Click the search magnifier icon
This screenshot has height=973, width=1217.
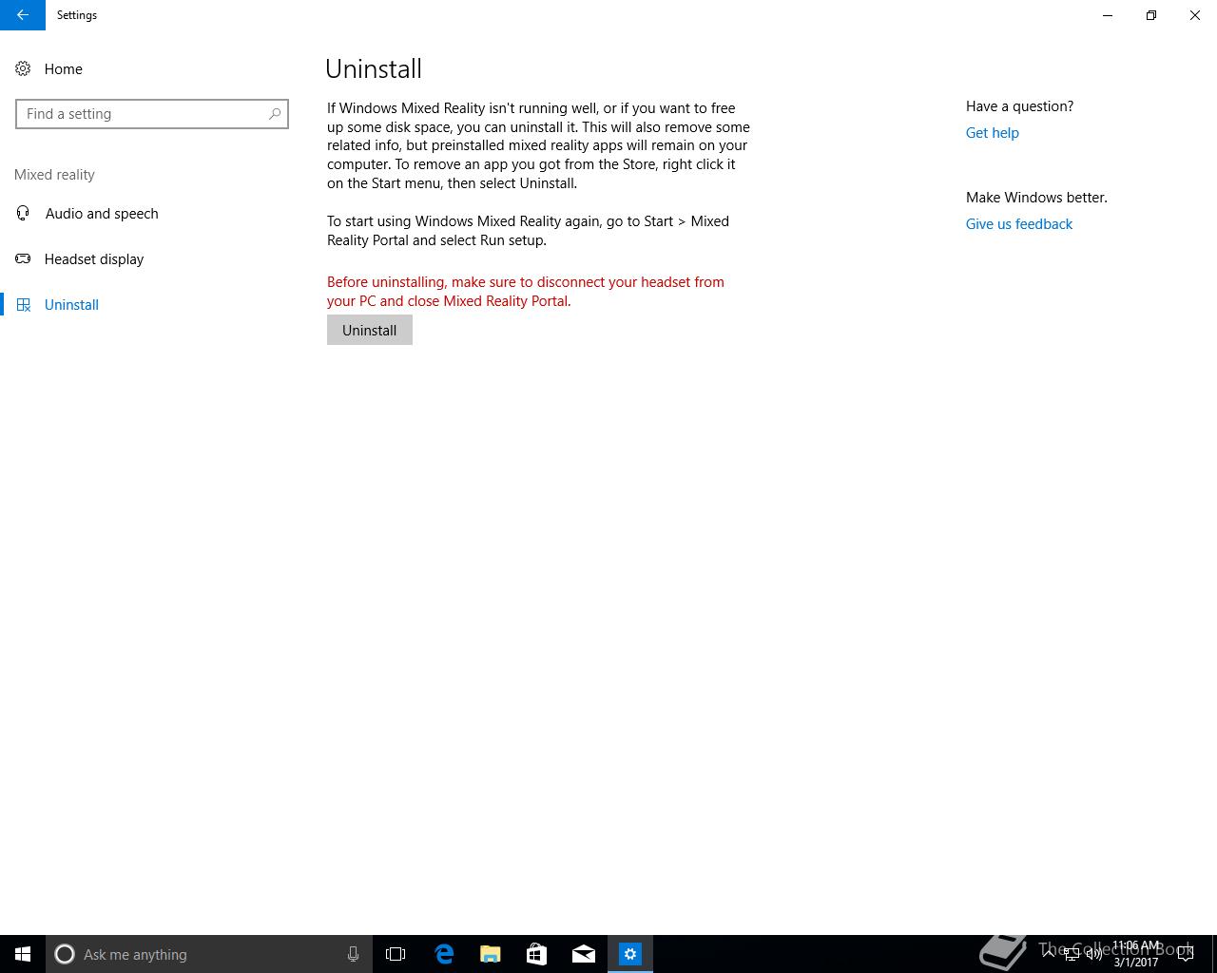275,114
